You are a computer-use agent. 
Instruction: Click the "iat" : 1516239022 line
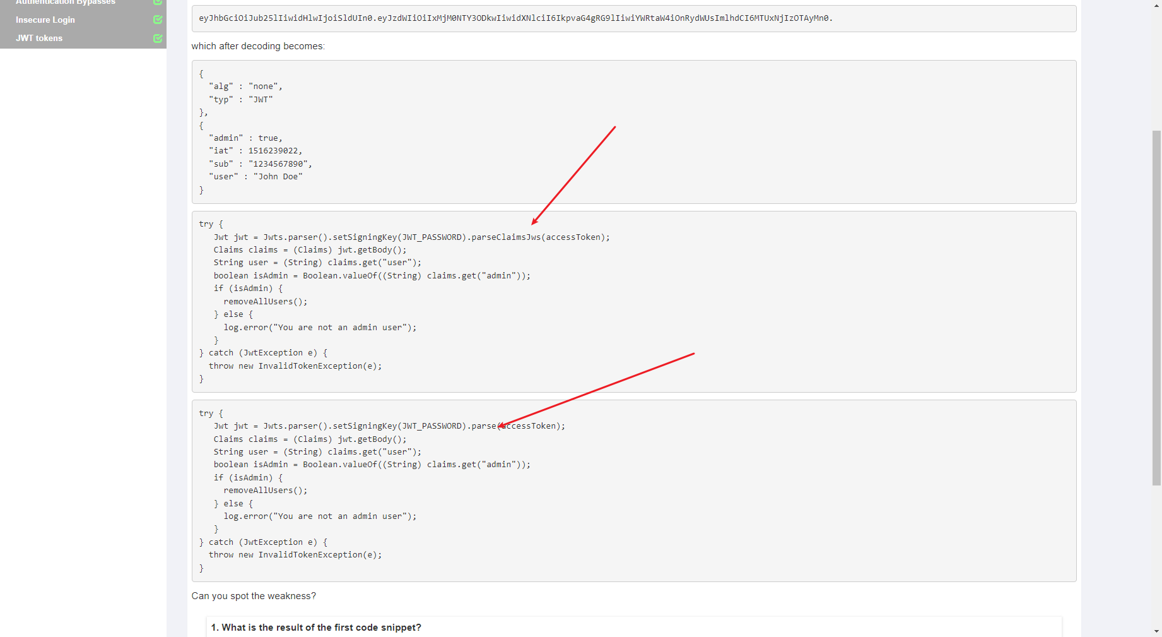255,151
